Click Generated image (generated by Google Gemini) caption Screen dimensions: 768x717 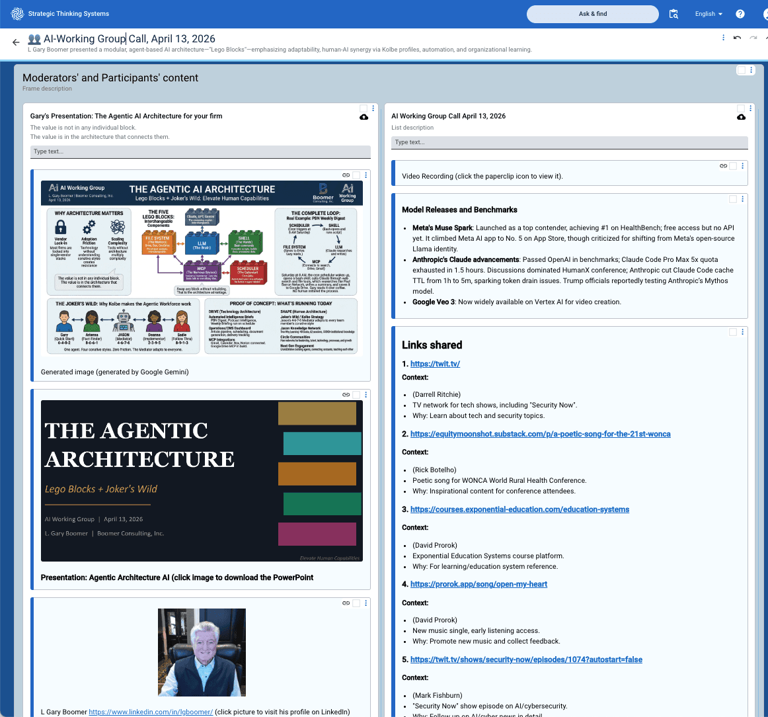114,372
